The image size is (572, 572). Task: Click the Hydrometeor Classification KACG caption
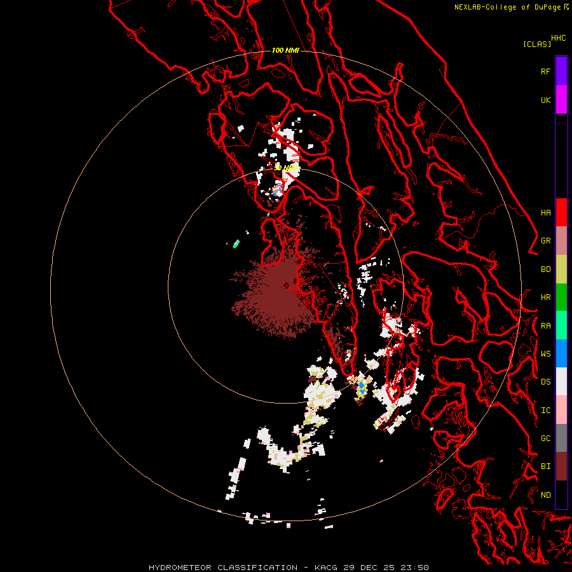coord(289,568)
